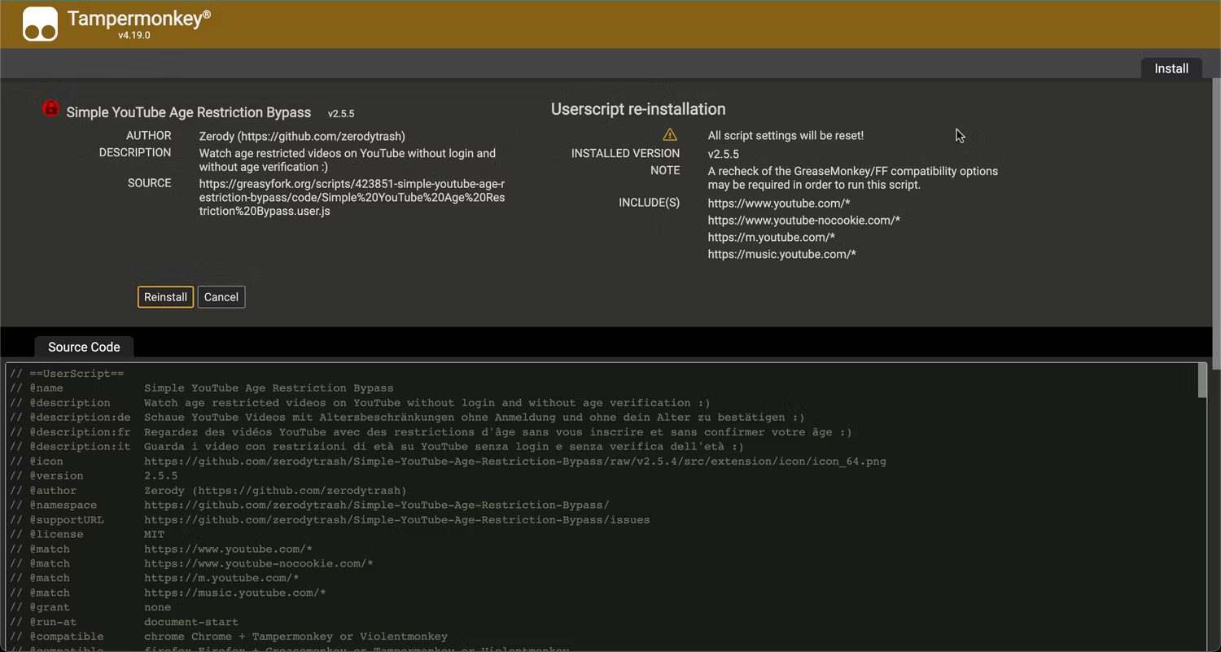The width and height of the screenshot is (1221, 652).
Task: Open the Source Code tab
Action: (x=84, y=347)
